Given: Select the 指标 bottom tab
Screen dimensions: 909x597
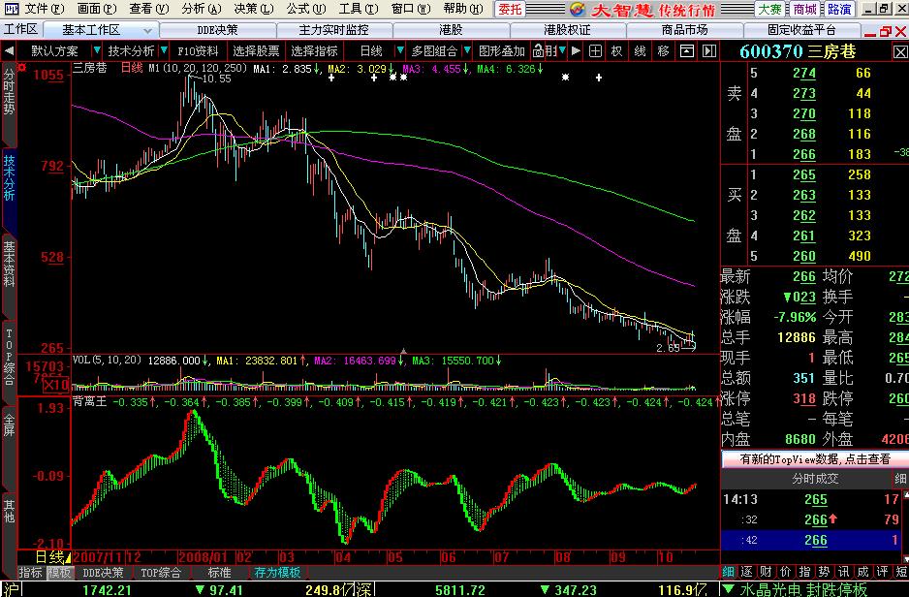Looking at the screenshot, I should pyautogui.click(x=31, y=573).
